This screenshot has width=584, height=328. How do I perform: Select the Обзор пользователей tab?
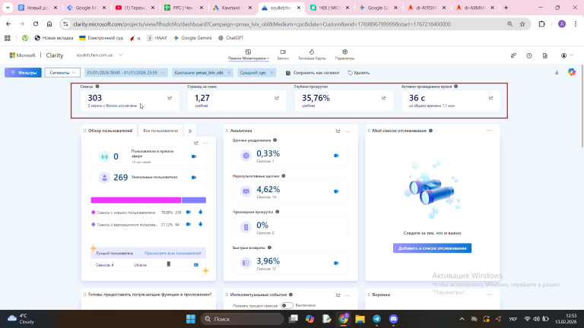click(109, 131)
